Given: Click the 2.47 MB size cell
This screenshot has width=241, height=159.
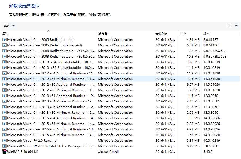Looking at the screenshot, I should 193,101.
